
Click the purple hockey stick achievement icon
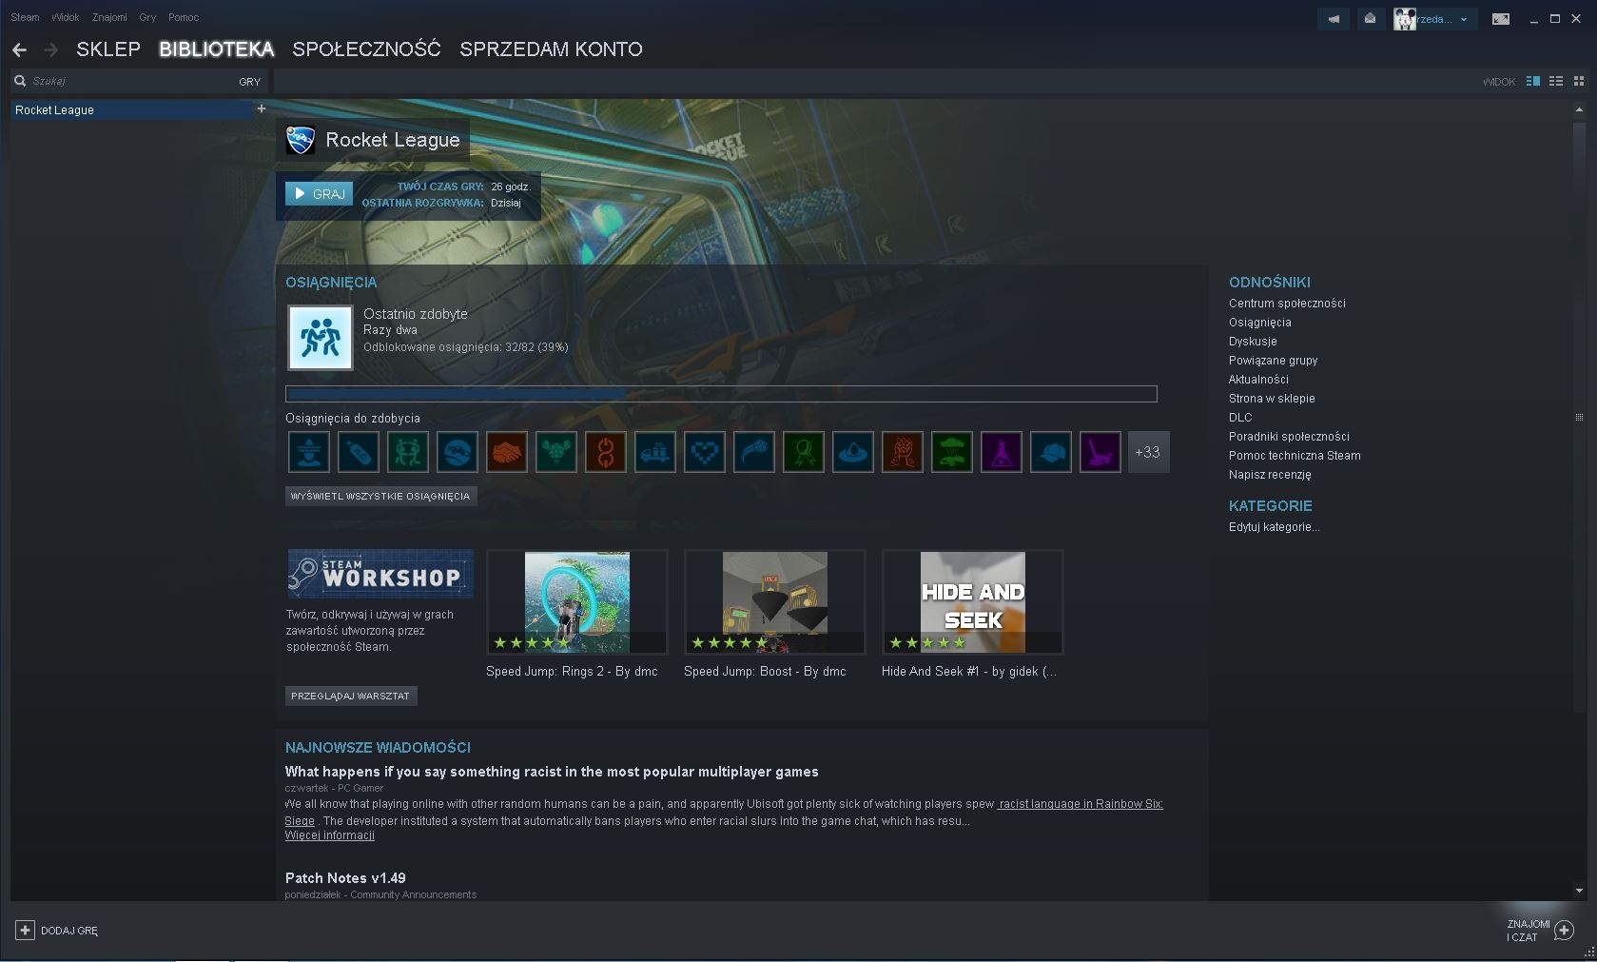point(1100,452)
